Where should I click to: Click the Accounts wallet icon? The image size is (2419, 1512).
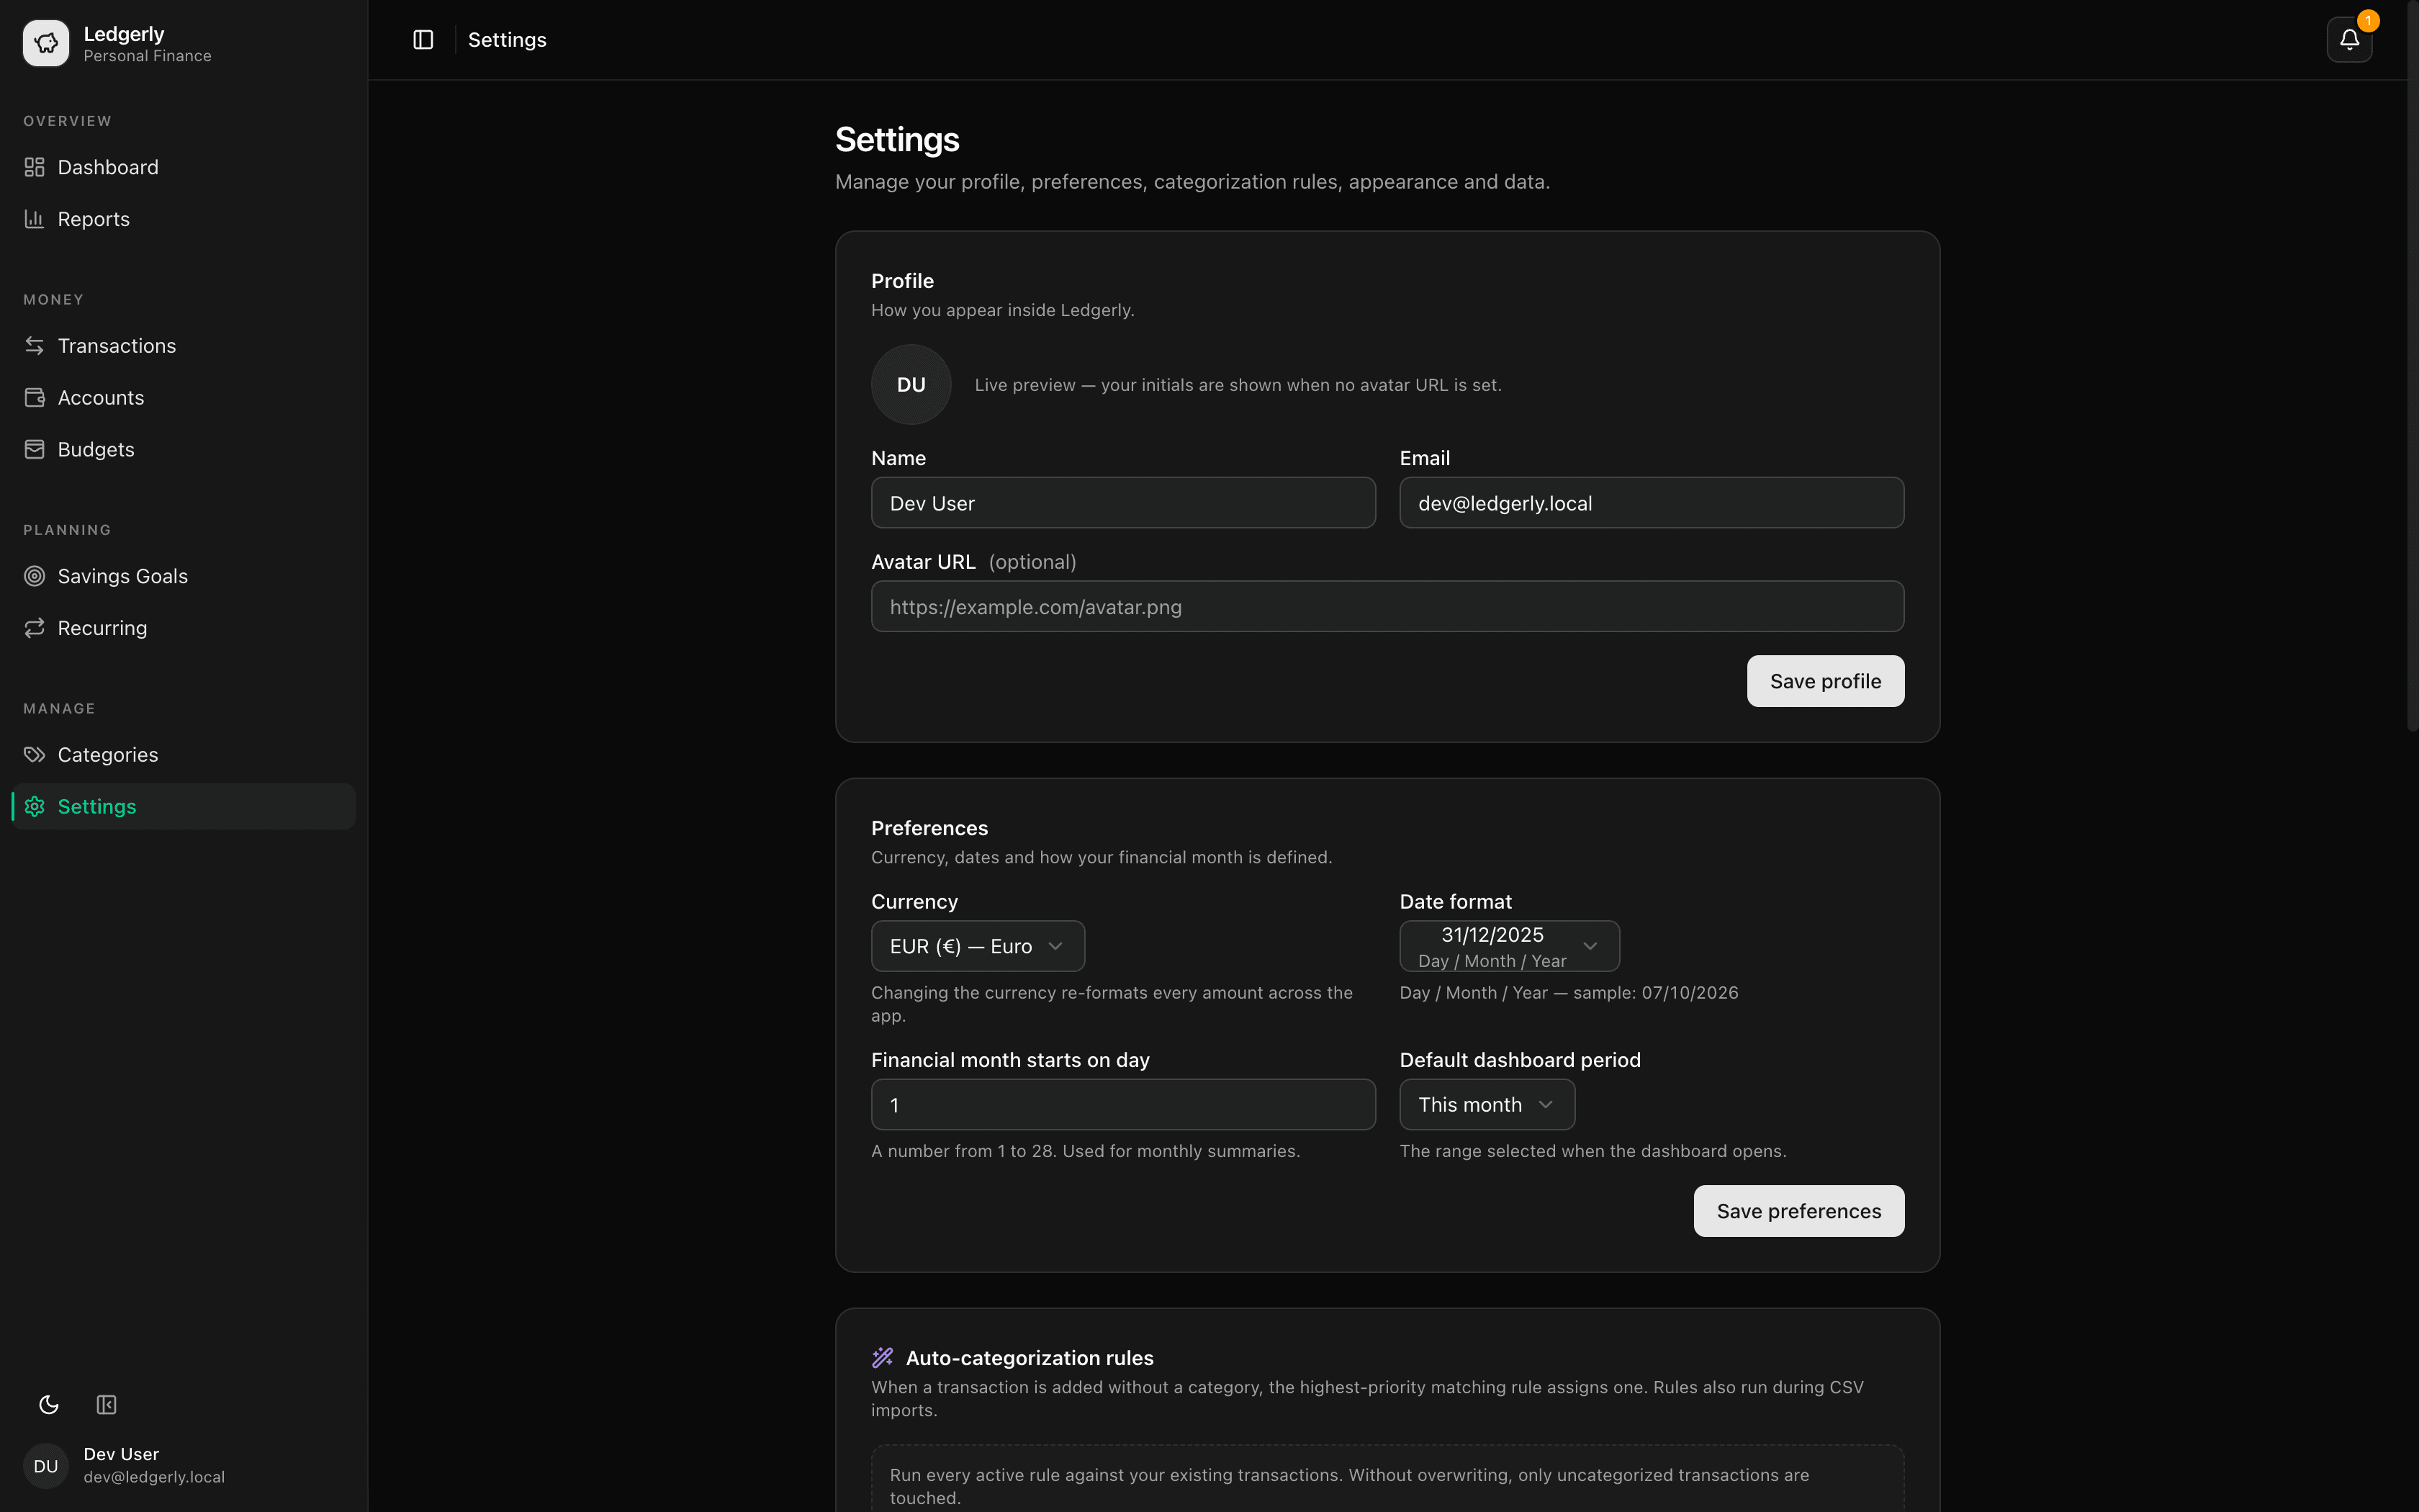[x=35, y=398]
